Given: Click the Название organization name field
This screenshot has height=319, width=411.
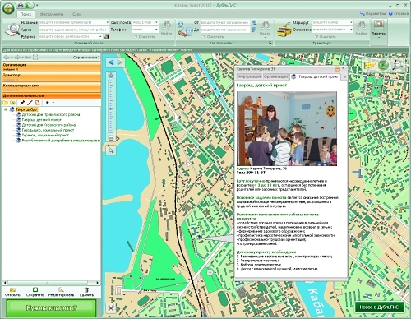Looking at the screenshot, I should (x=72, y=22).
